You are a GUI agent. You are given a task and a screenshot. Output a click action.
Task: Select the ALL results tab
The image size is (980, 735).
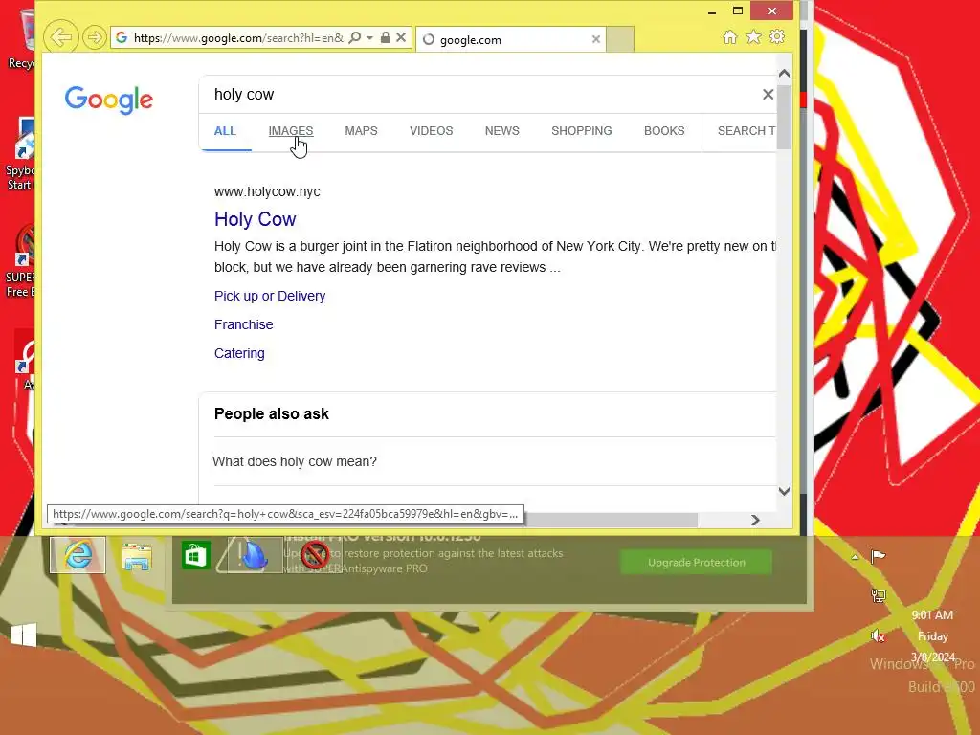(225, 131)
